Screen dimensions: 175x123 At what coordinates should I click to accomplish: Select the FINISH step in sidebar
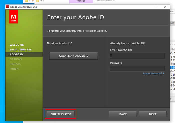tap(14, 69)
